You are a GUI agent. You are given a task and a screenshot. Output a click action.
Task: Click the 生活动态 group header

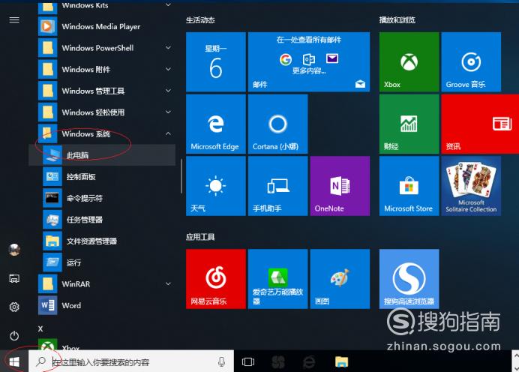coord(200,19)
